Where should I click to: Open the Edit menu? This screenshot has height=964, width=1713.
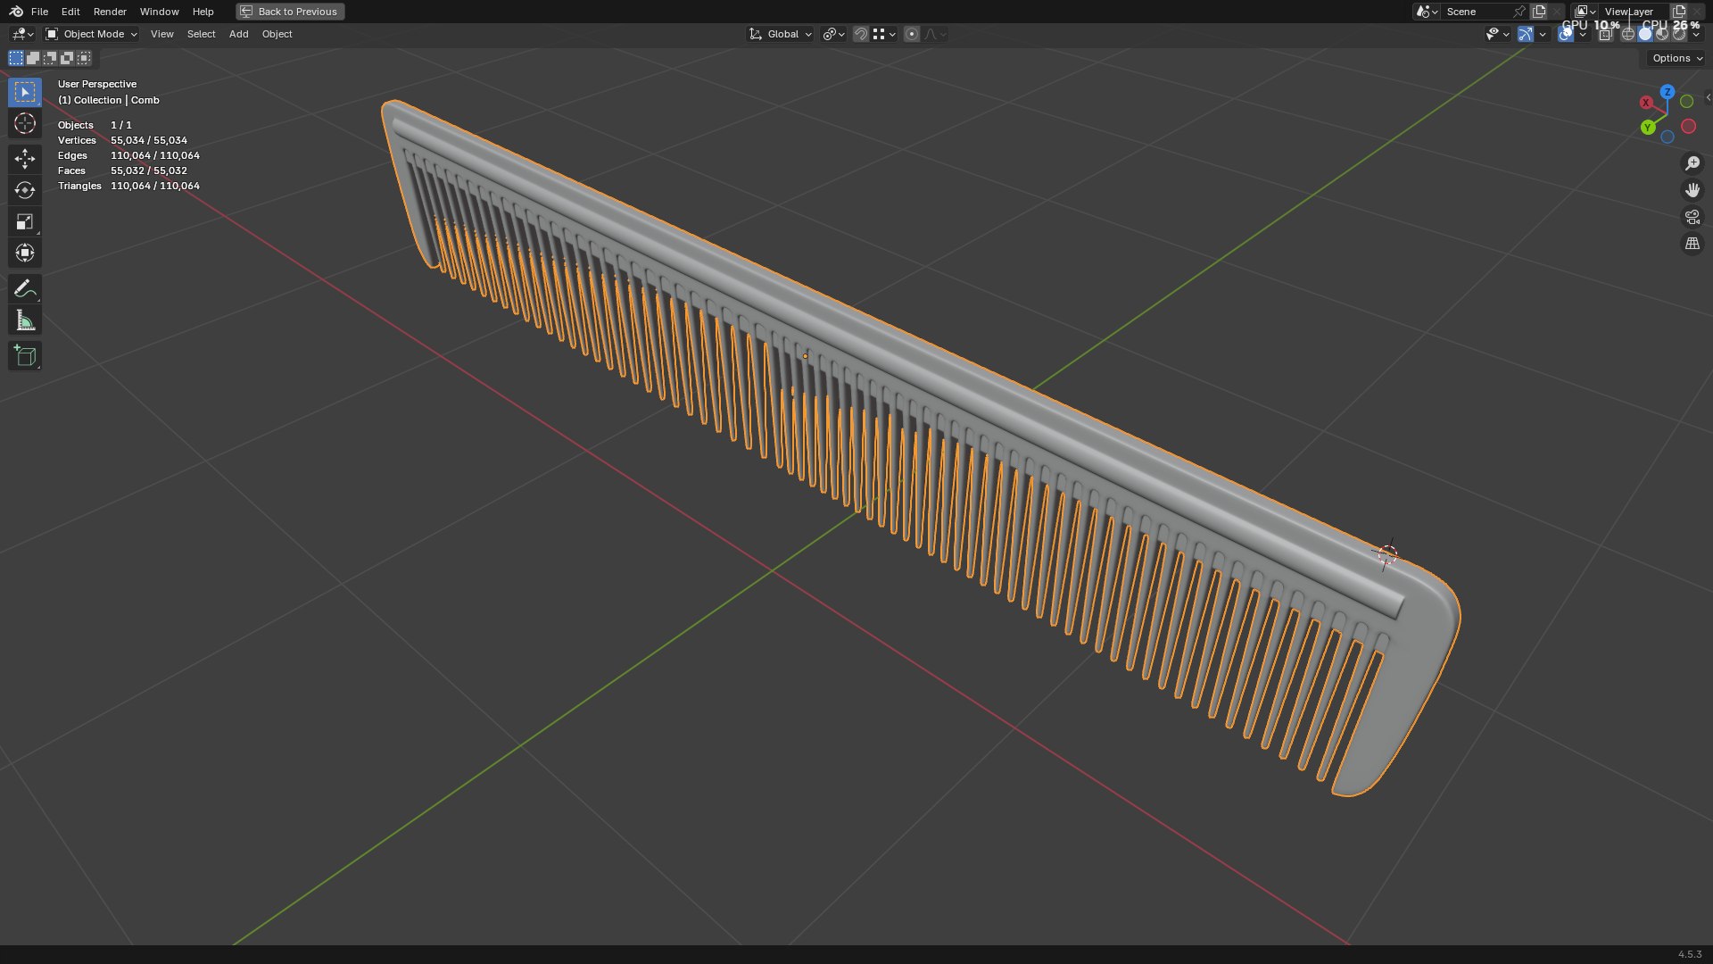pyautogui.click(x=70, y=12)
